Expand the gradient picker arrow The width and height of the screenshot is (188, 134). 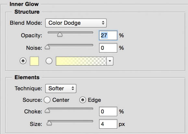pos(110,61)
